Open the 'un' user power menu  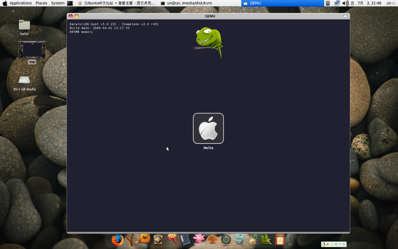pos(391,3)
